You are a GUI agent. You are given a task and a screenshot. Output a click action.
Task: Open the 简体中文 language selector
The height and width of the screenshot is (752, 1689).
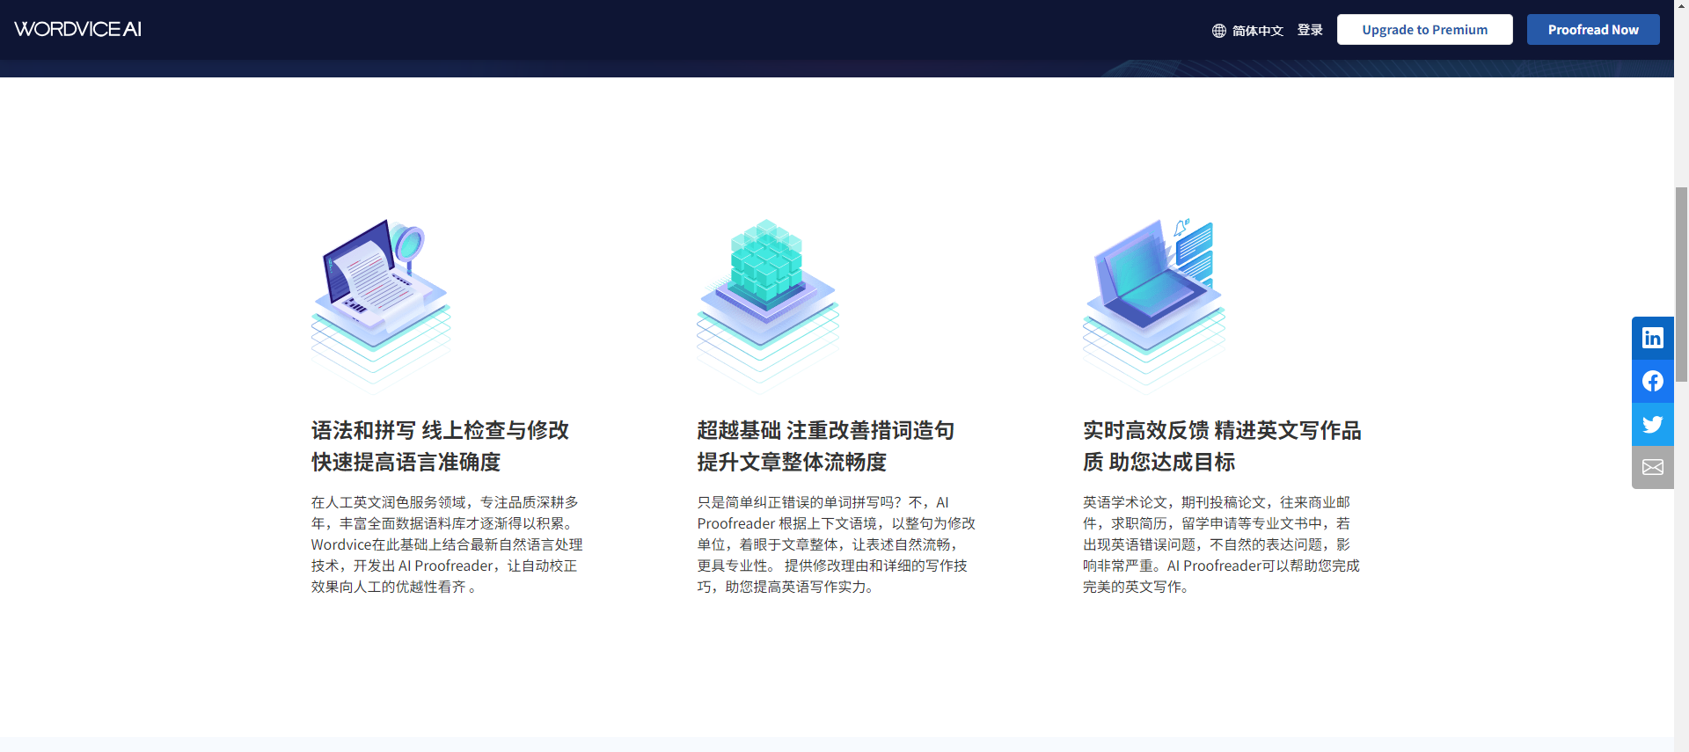point(1257,31)
